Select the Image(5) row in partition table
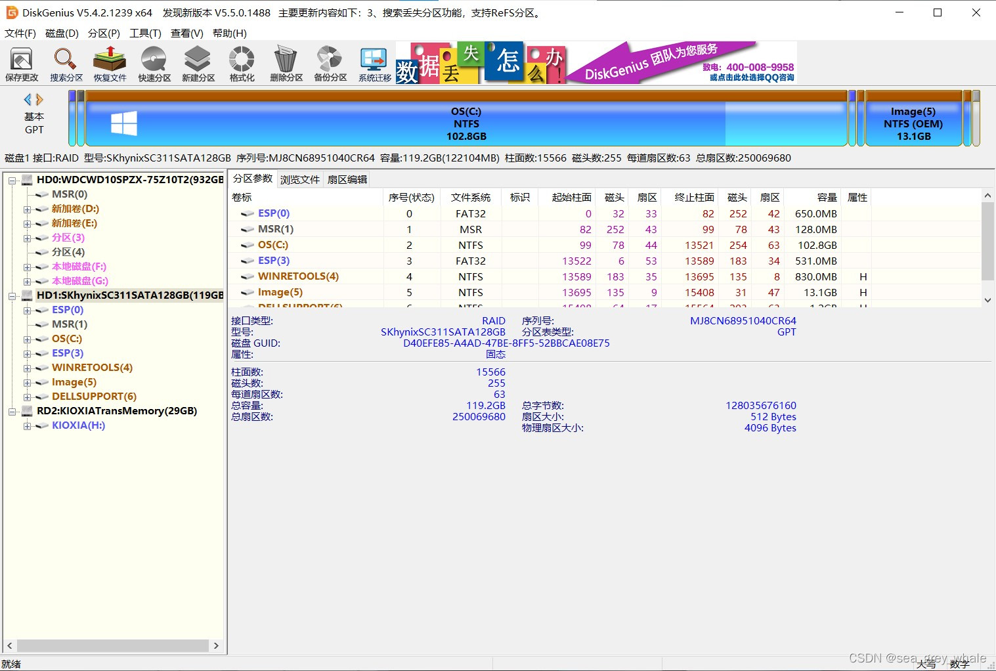This screenshot has width=996, height=671. tap(550, 292)
